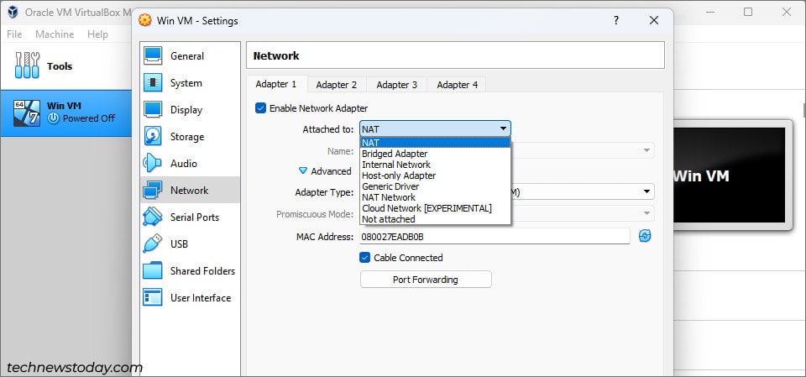Open the Serial Ports connector icon

pos(153,217)
